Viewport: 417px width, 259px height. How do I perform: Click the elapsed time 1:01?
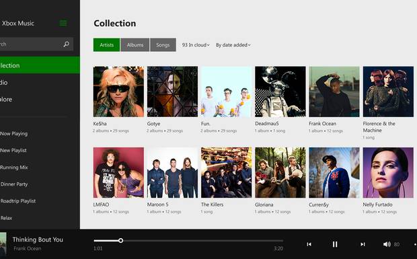point(98,248)
